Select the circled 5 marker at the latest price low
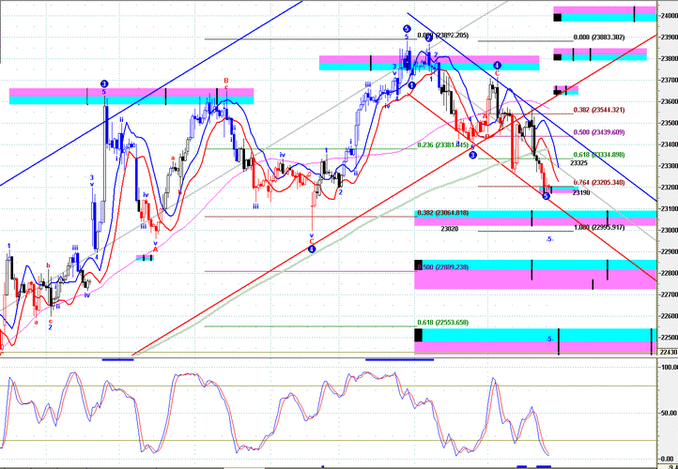678x469 pixels. (547, 195)
